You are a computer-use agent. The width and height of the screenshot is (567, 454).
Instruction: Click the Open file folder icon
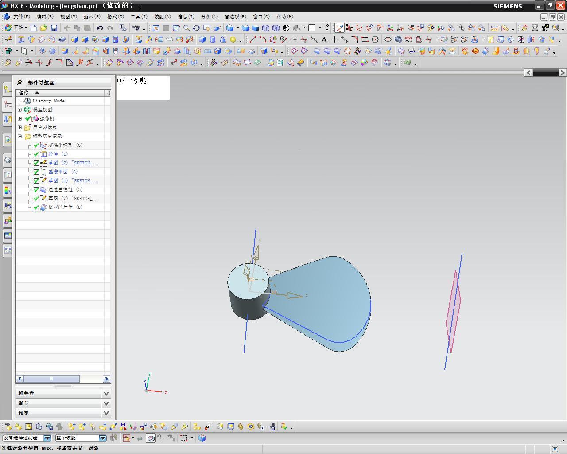pyautogui.click(x=43, y=28)
